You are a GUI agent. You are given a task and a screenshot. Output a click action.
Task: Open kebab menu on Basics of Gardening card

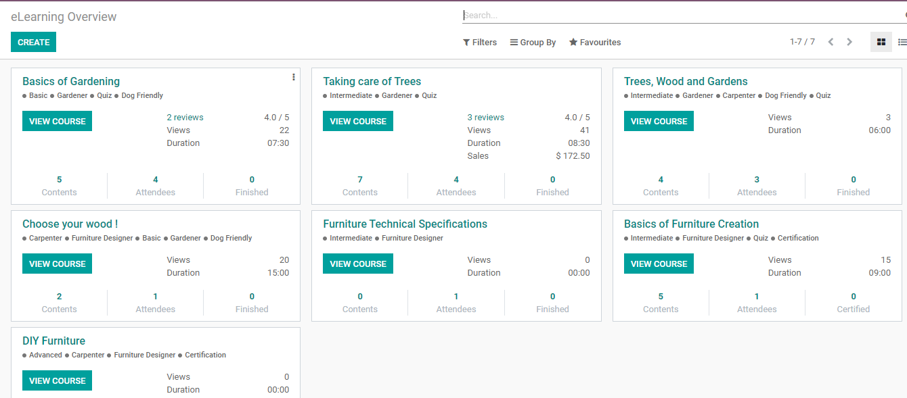tap(293, 77)
